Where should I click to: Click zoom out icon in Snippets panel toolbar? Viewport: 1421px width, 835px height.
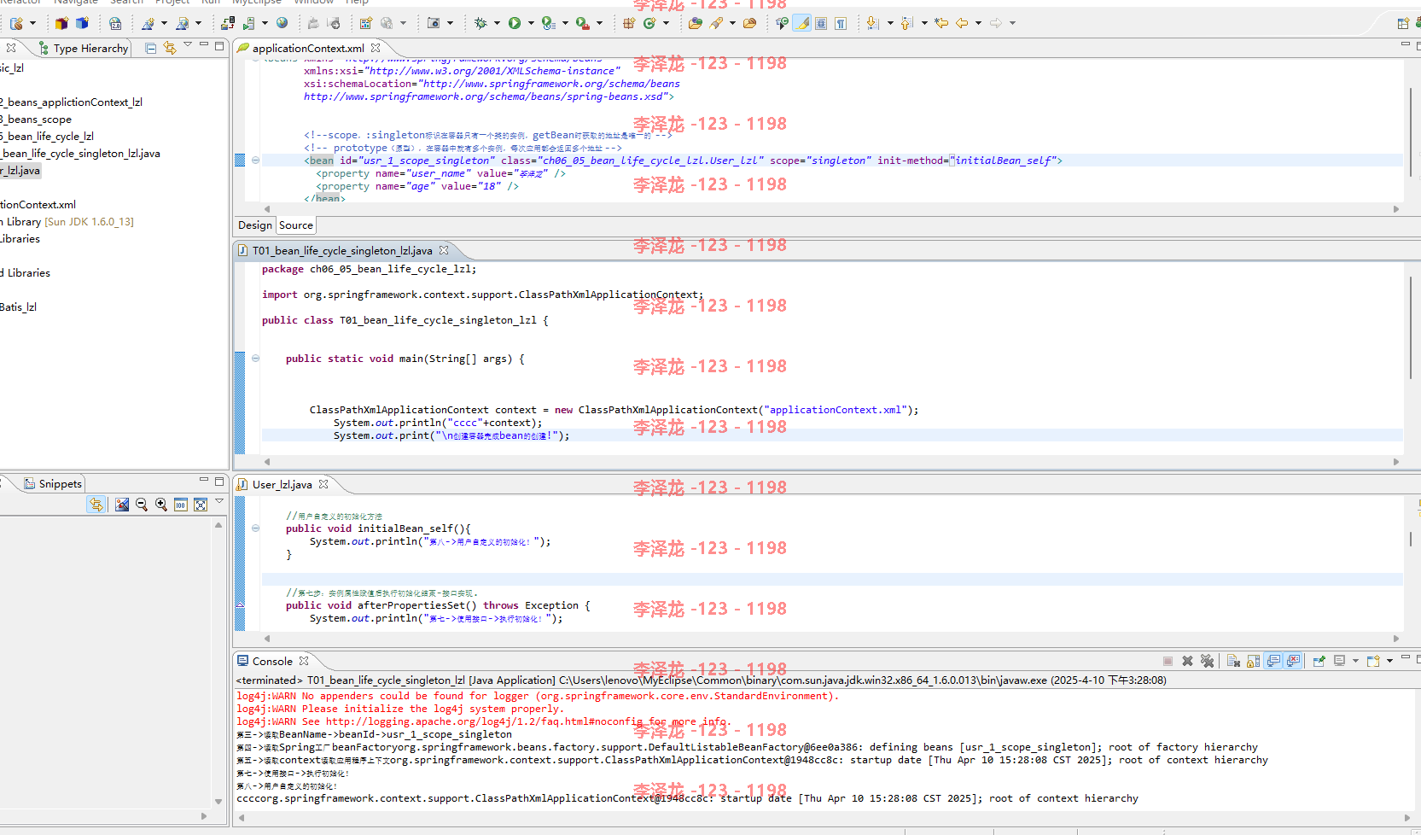[142, 505]
